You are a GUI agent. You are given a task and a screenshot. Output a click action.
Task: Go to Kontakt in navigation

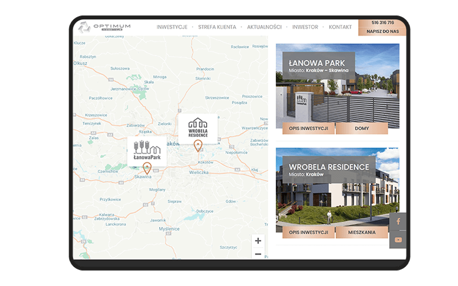pyautogui.click(x=340, y=27)
